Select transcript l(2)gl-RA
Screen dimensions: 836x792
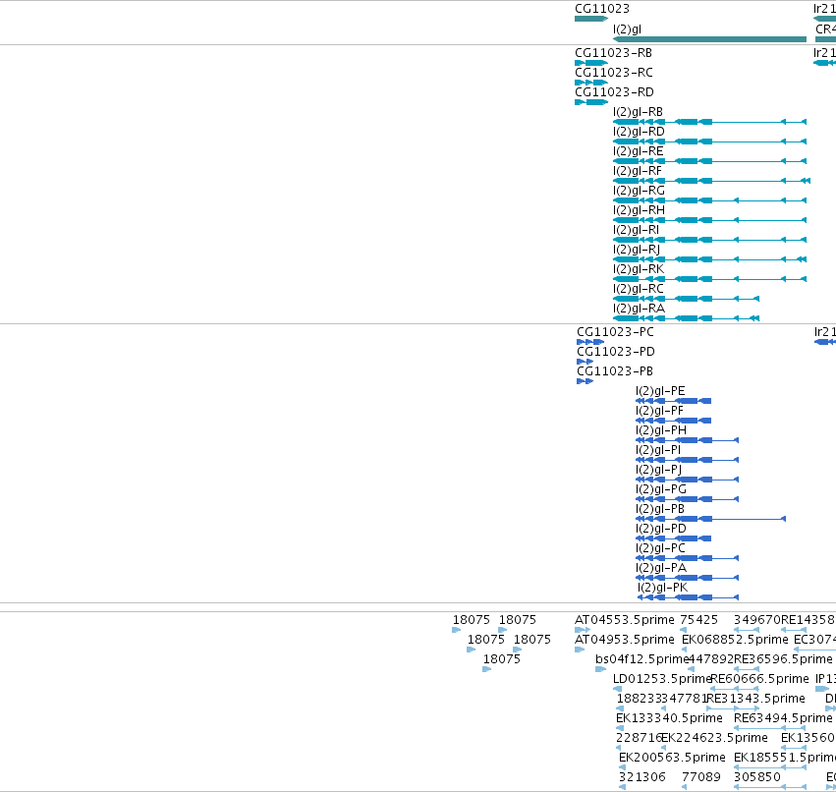coord(686,318)
